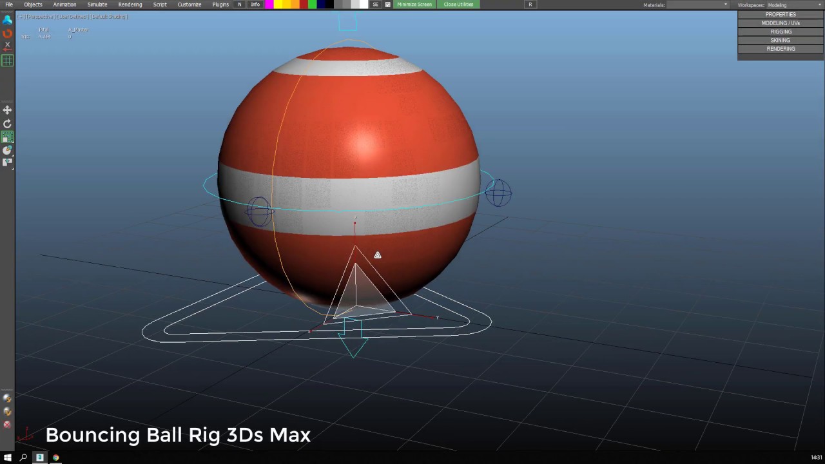Open the Plugins menu

pyautogui.click(x=220, y=5)
